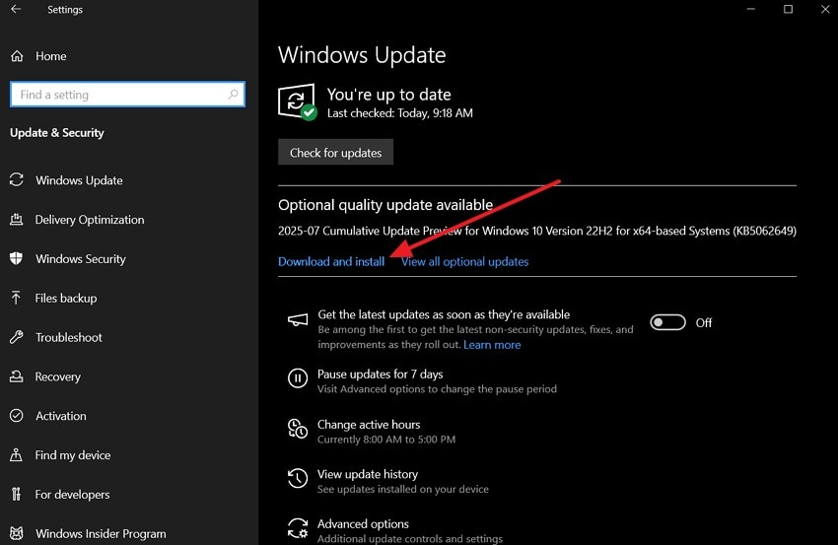Click Learn more link
Image resolution: width=838 pixels, height=545 pixels.
[x=492, y=345]
